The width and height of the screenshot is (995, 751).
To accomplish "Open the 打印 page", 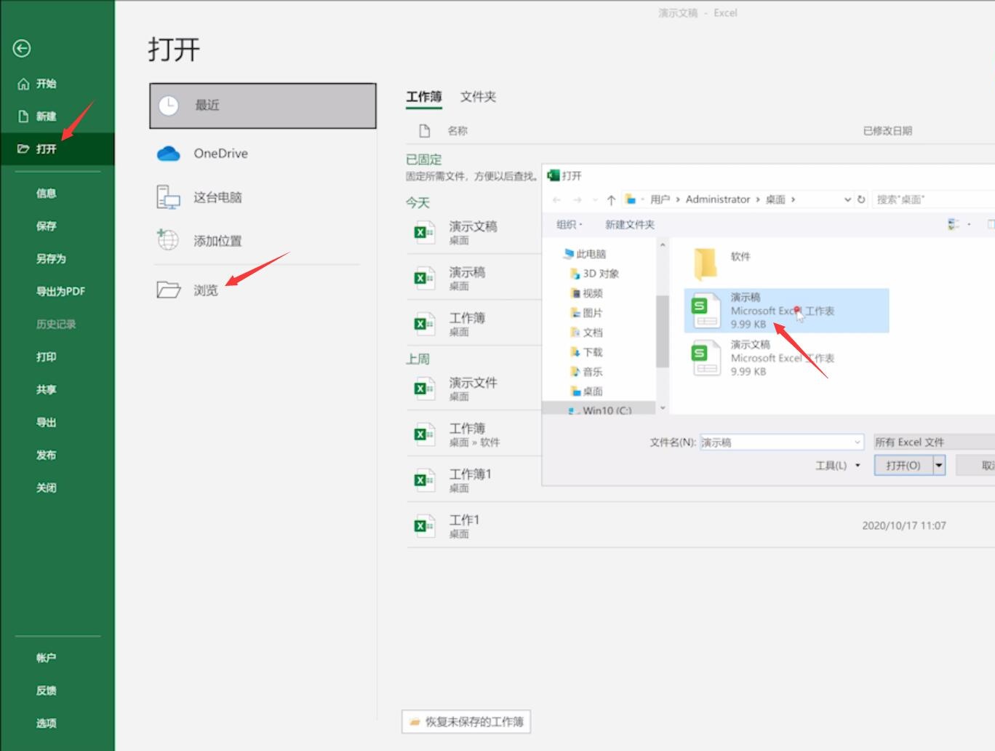I will click(x=46, y=357).
